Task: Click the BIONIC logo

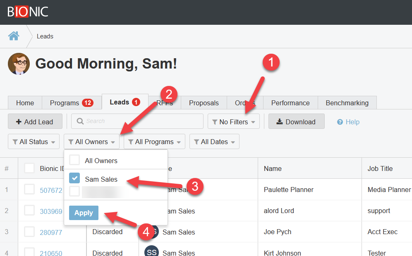Action: (28, 12)
